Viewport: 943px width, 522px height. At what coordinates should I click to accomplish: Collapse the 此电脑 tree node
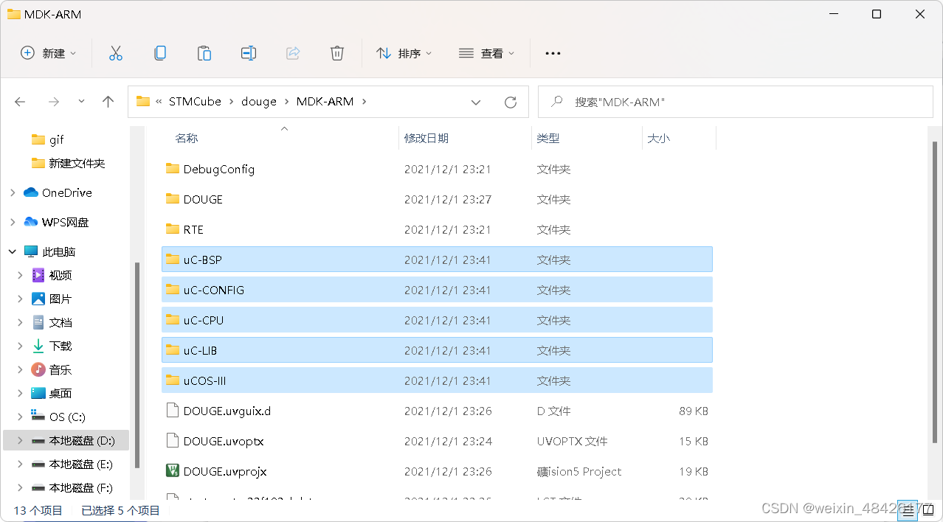[x=13, y=251]
